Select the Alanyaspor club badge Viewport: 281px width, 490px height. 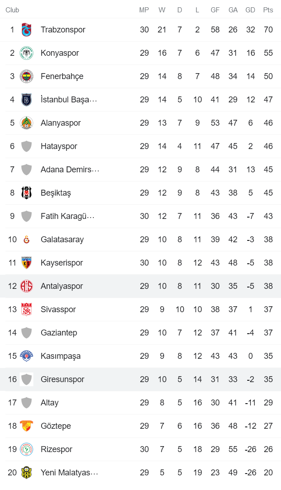coord(27,123)
